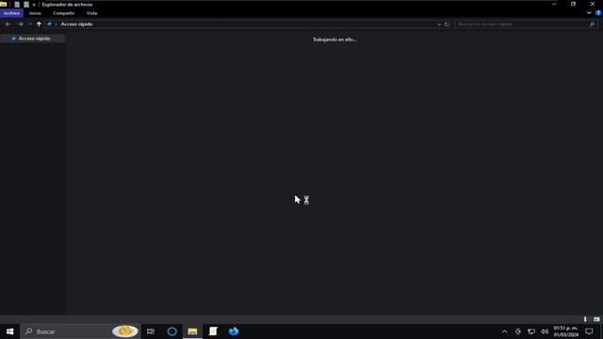Expand the ribbon with the chevron
Image resolution: width=603 pixels, height=339 pixels.
[589, 13]
